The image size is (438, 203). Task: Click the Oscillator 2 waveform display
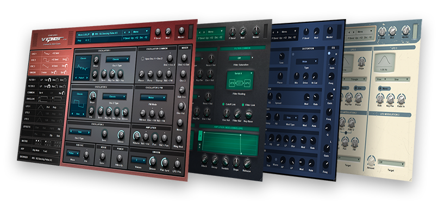pos(79,104)
